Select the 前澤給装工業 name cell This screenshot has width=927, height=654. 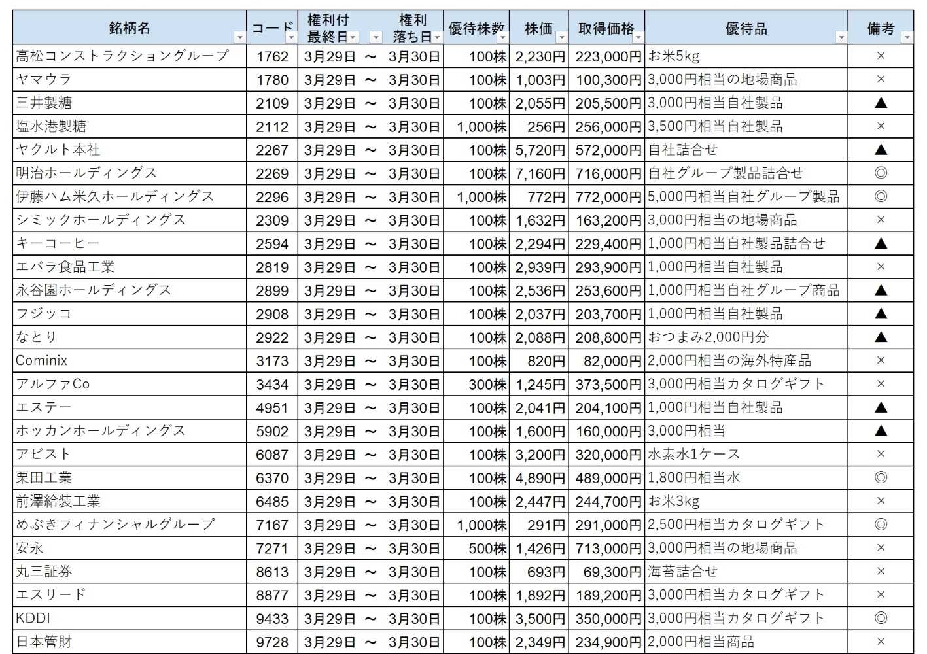pos(130,502)
